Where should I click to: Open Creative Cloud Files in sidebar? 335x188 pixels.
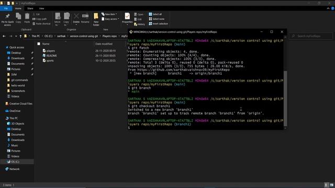pos(19,103)
